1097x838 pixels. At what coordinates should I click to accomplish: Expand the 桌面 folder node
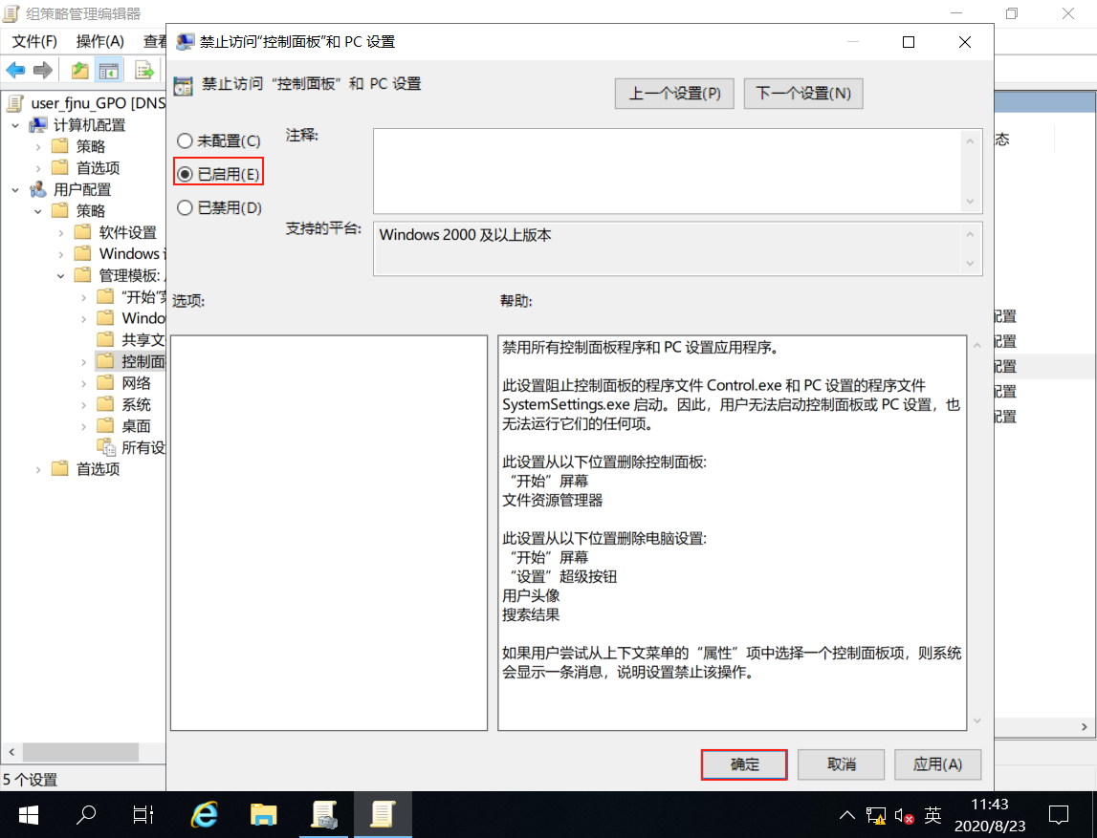(84, 426)
